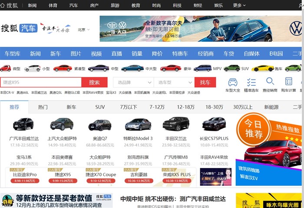304x208 pixels.
Task: Switch to the SUV tab
Action: pos(100,107)
